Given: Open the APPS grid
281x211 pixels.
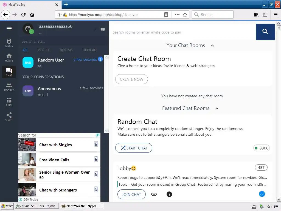Looking at the screenshot, I should coord(9,102).
